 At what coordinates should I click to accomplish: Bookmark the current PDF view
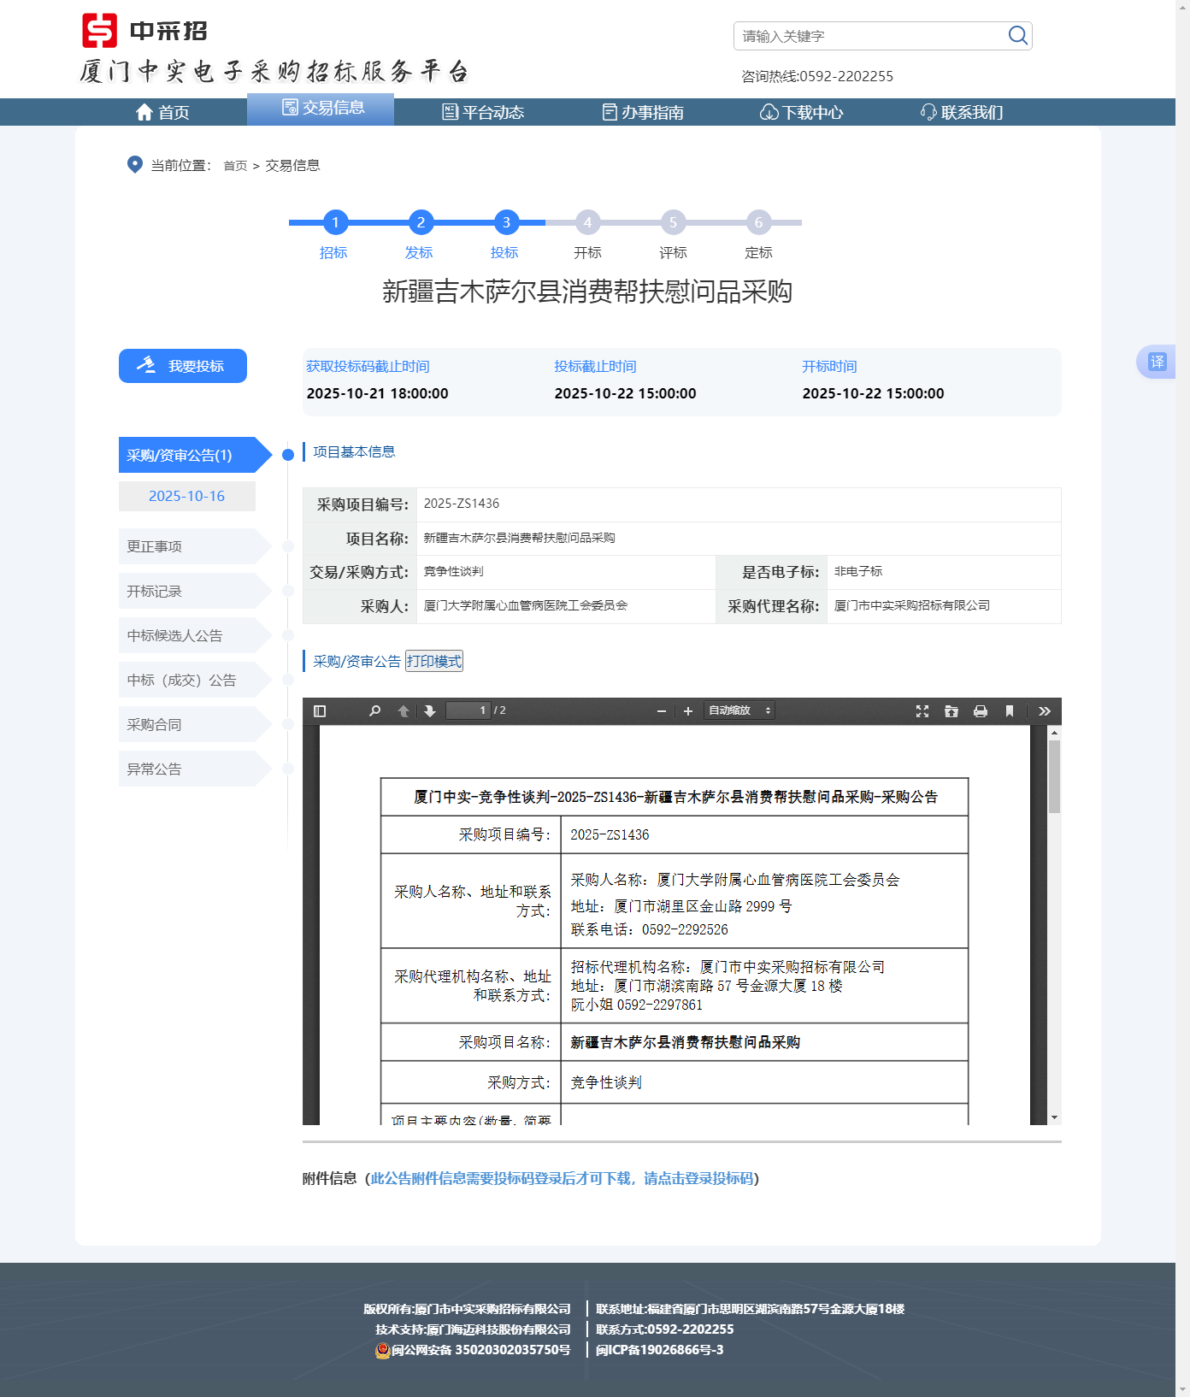(x=1010, y=711)
